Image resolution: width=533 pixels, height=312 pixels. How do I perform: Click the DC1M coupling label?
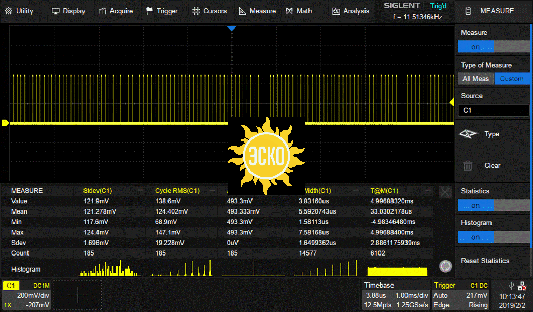tap(41, 286)
